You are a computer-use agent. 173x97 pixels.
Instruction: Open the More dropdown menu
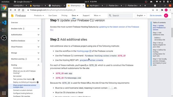(97, 16)
